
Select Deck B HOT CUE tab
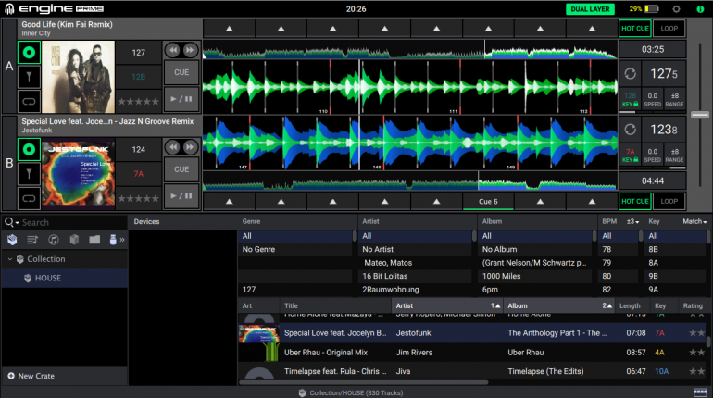pyautogui.click(x=635, y=201)
